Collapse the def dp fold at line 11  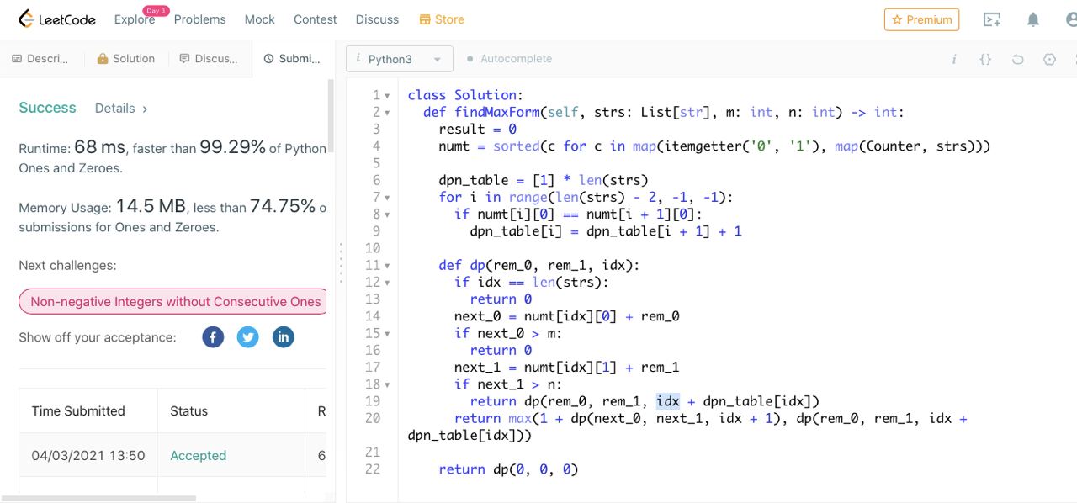387,266
